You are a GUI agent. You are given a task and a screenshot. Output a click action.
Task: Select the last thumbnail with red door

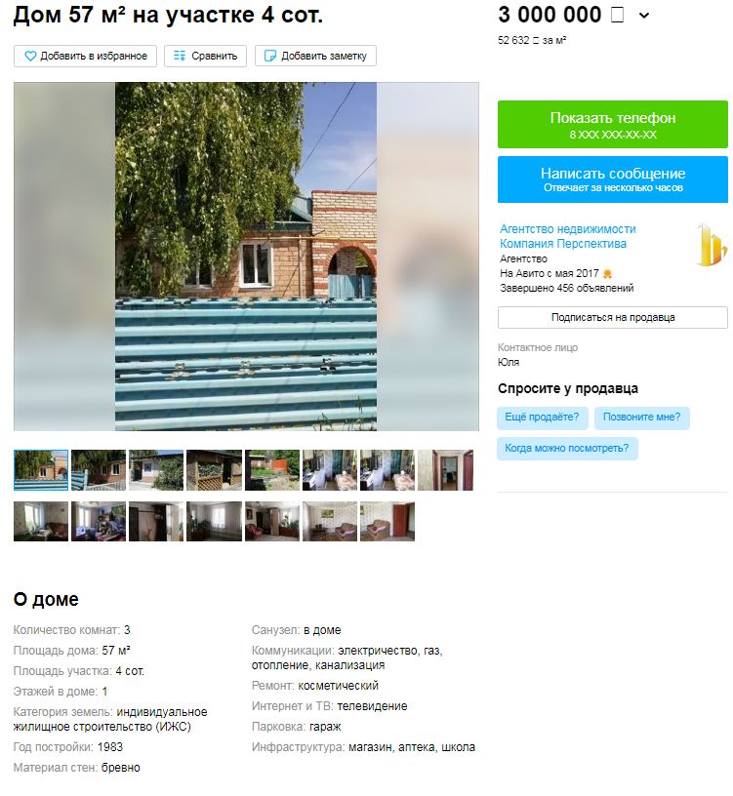click(387, 521)
